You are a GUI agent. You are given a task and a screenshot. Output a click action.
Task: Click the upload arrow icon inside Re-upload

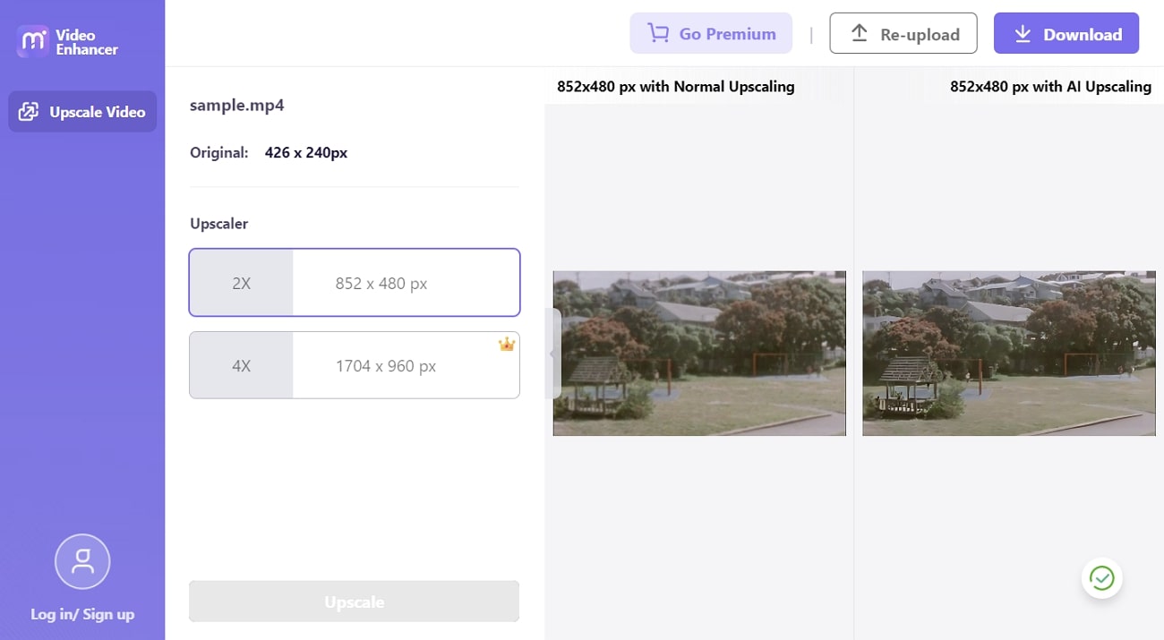(x=860, y=32)
